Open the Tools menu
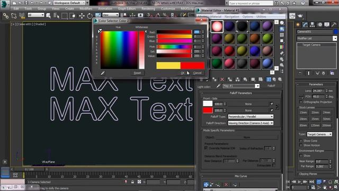 click(28, 8)
